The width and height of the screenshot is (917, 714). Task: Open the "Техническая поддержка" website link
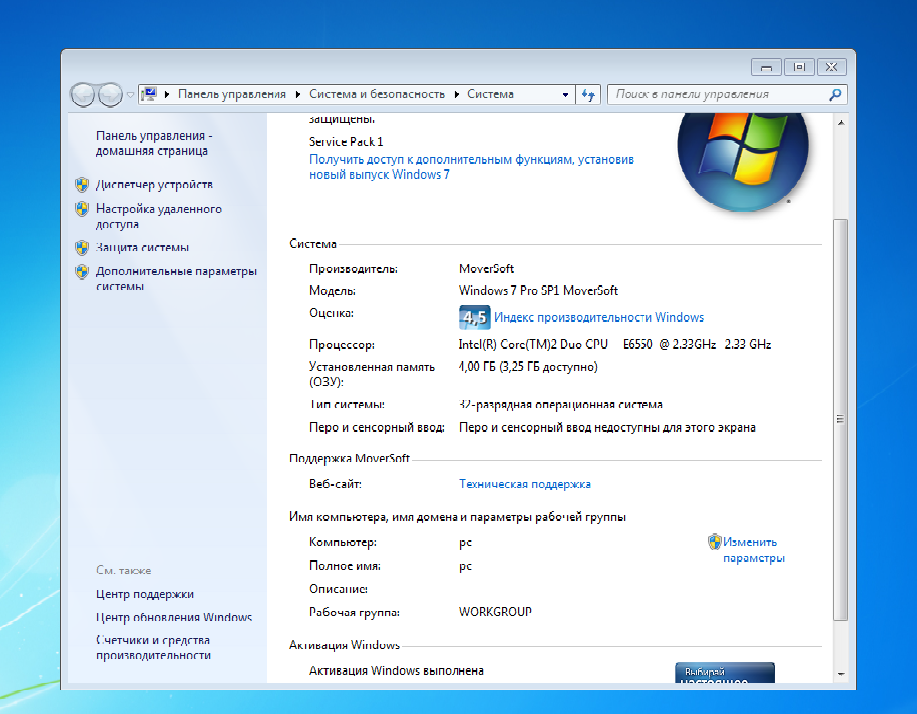click(525, 484)
